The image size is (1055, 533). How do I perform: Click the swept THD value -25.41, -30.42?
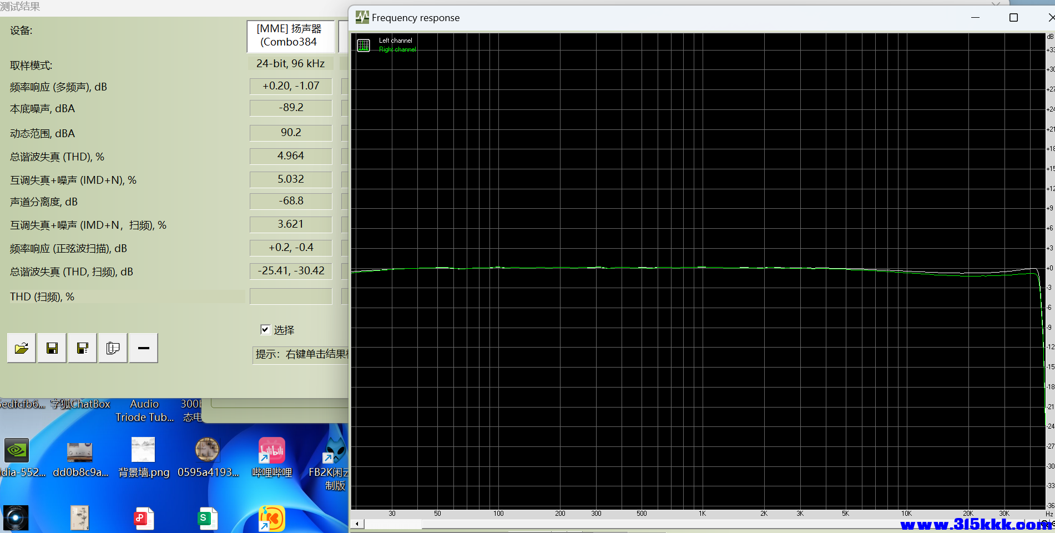pos(291,271)
